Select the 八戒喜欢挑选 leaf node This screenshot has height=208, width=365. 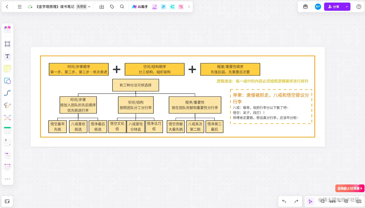pos(78,127)
